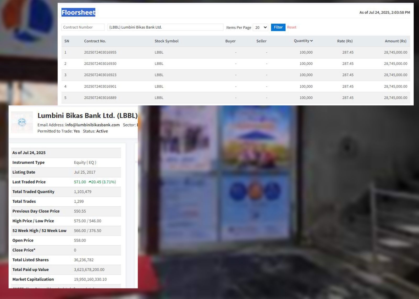Click the Amount (Rs) column header

[396, 41]
